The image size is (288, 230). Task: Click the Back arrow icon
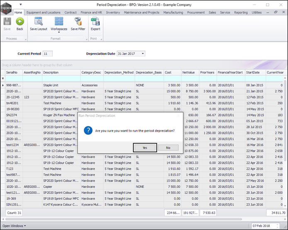(20, 22)
